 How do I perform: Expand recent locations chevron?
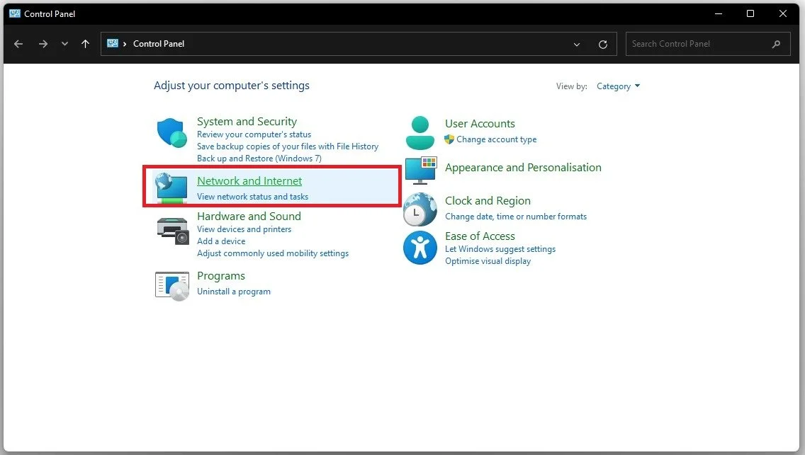(x=64, y=44)
